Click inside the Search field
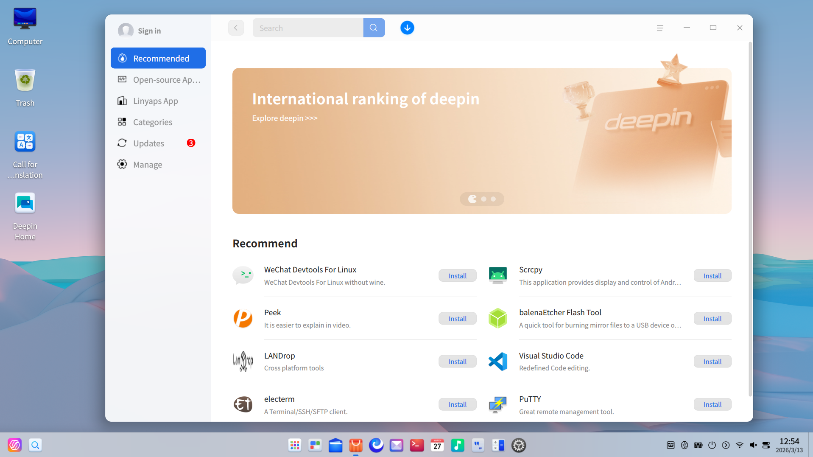 coord(308,28)
